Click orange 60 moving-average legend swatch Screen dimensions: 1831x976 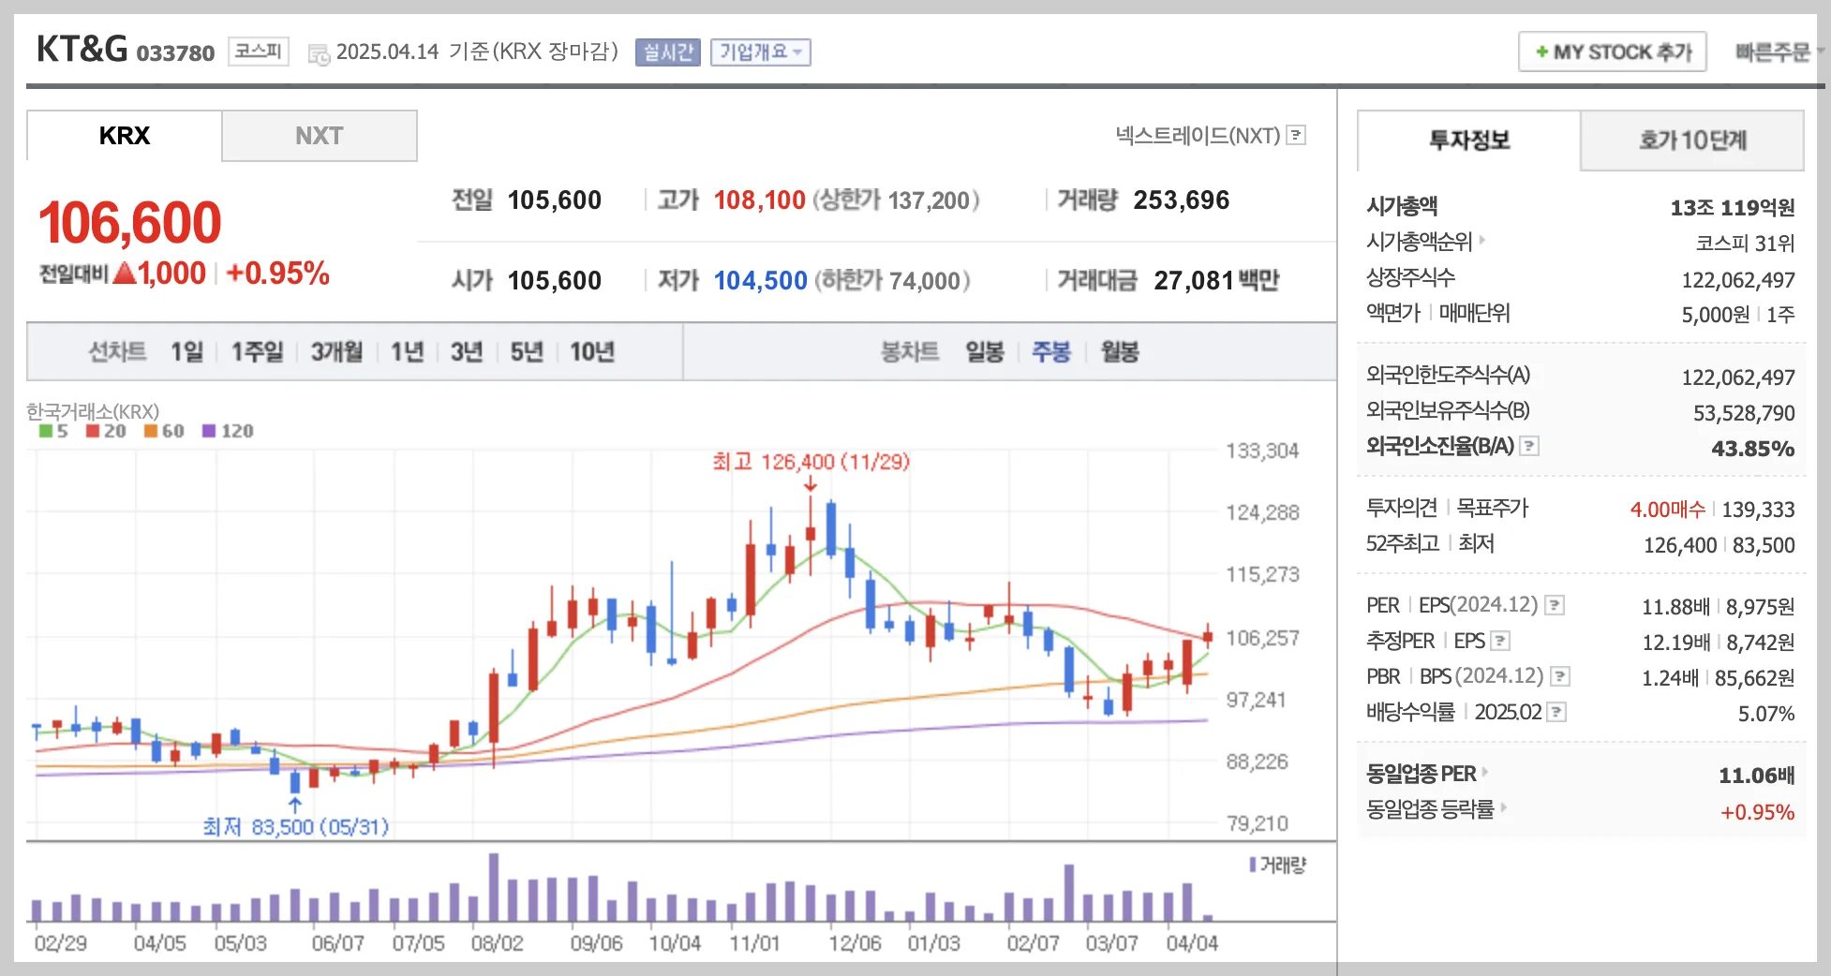pyautogui.click(x=150, y=431)
